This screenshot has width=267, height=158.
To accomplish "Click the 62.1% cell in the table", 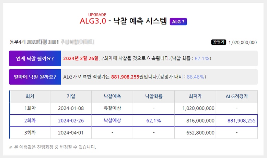I will pos(154,120).
